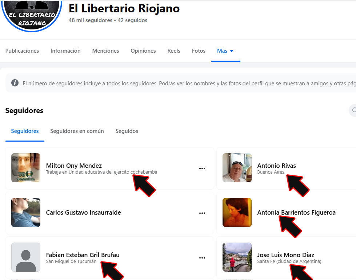Viewport: 356px width, 280px height.
Task: Expand the Más dropdown tab
Action: click(225, 51)
